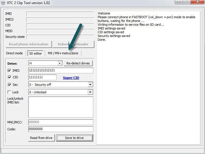Uncheck the CID checkbox

[x=10, y=77]
